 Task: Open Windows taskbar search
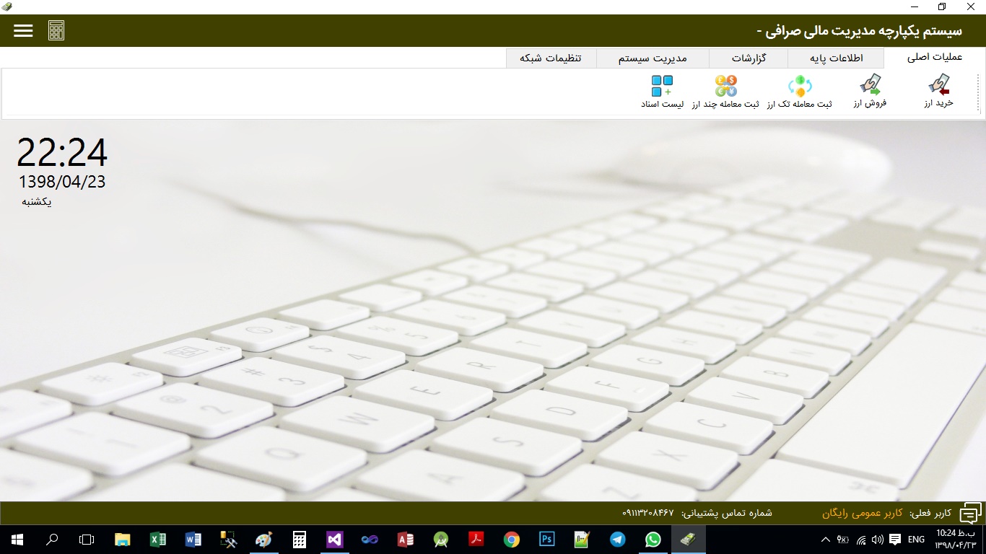[x=52, y=540]
